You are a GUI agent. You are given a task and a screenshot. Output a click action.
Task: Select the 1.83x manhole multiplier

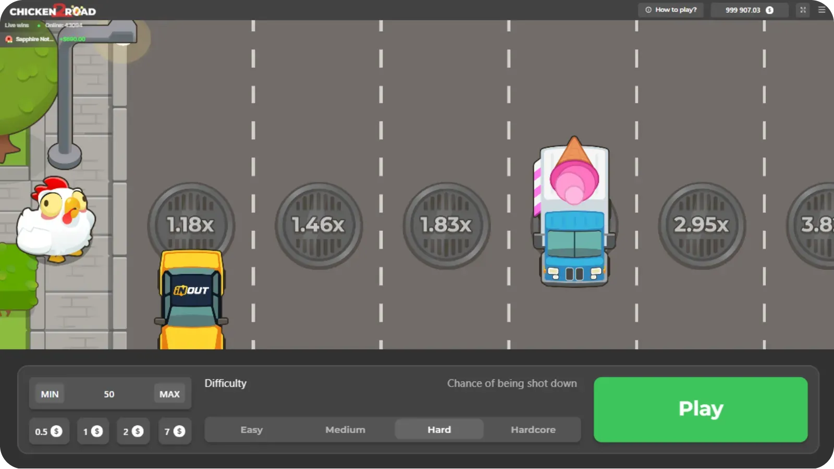[x=446, y=225]
